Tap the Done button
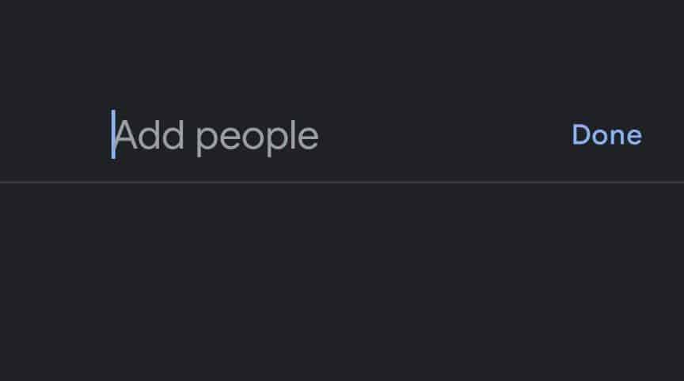Viewport: 684px width, 381px height. pyautogui.click(x=606, y=135)
